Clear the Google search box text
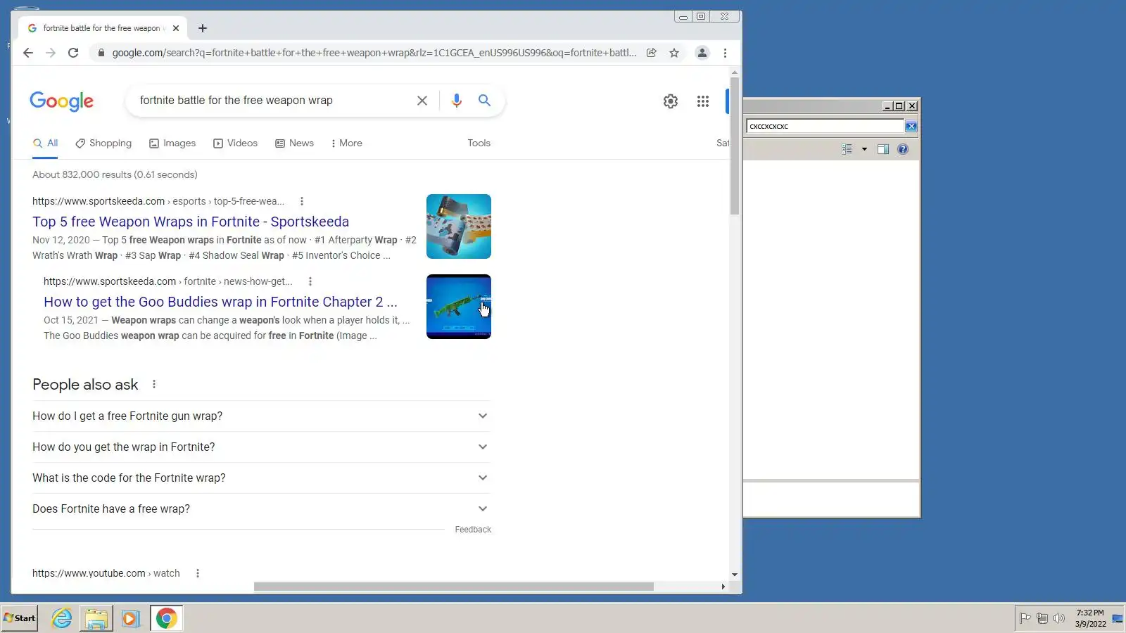Viewport: 1126px width, 633px height. click(422, 101)
